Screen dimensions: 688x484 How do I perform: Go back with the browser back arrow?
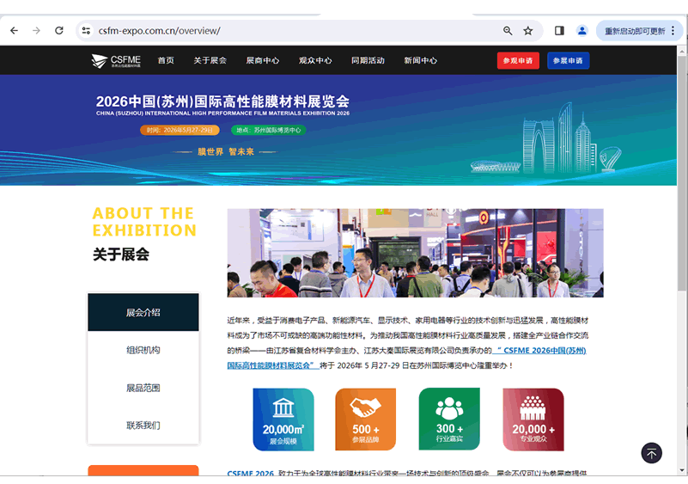point(14,31)
